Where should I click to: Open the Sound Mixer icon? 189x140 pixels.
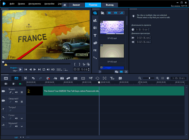point(55,78)
